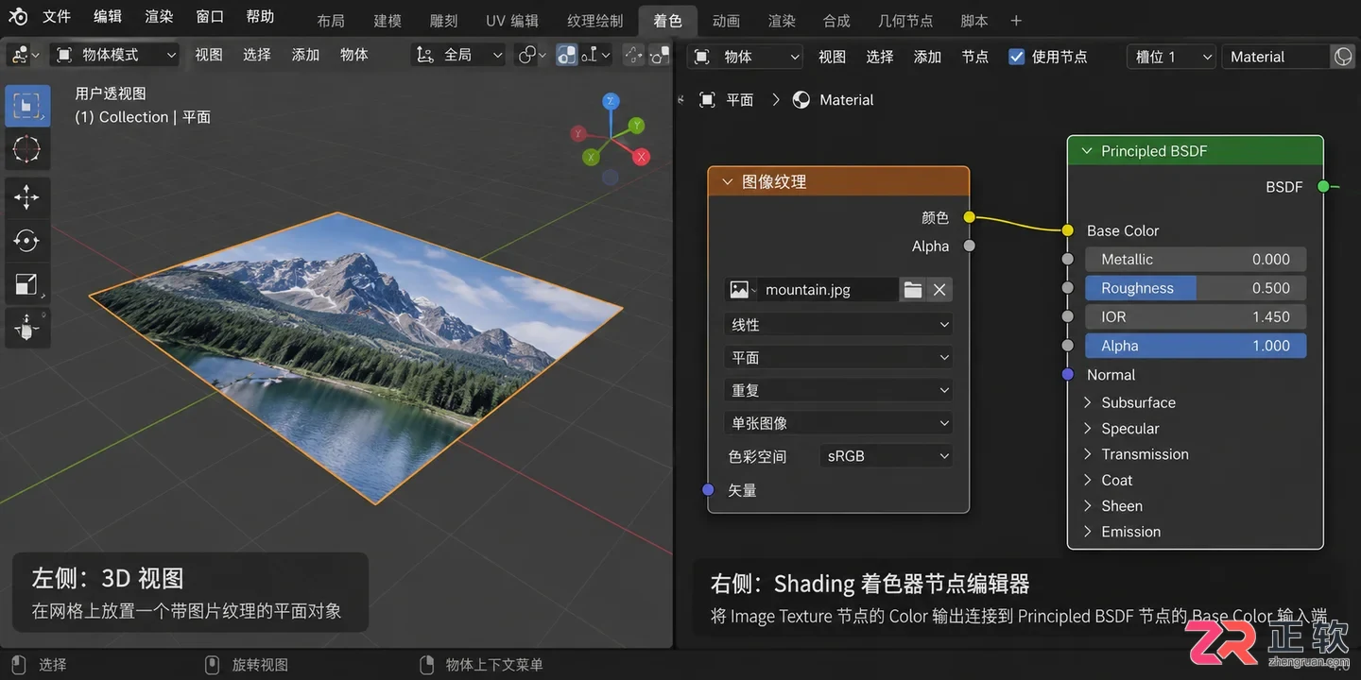This screenshot has width=1361, height=680.
Task: Select the rotate tool
Action: [27, 240]
